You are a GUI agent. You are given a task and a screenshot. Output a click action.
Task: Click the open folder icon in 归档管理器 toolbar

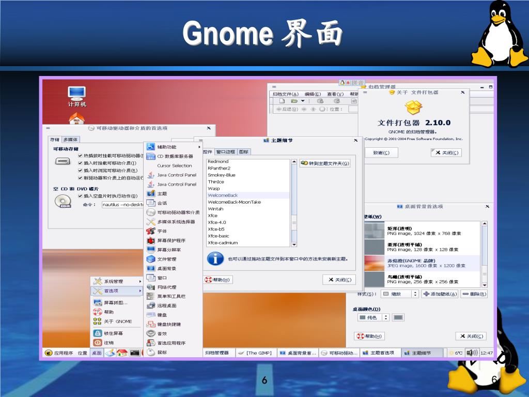294,101
